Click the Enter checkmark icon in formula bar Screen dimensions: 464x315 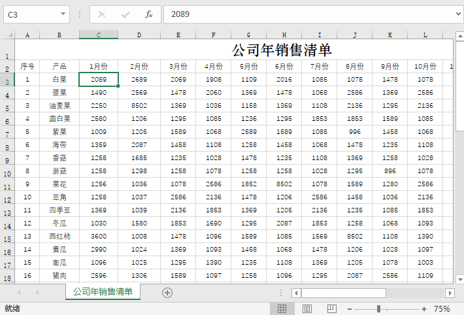point(125,14)
